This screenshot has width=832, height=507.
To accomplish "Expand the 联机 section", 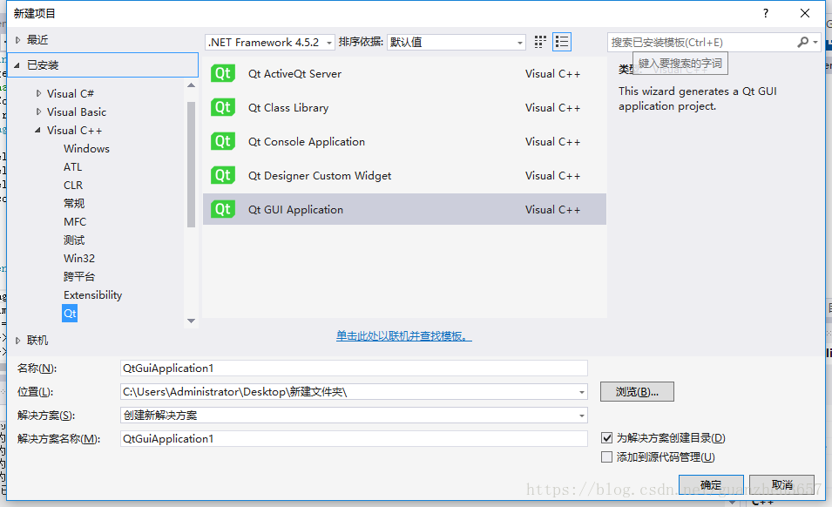I will (x=18, y=341).
